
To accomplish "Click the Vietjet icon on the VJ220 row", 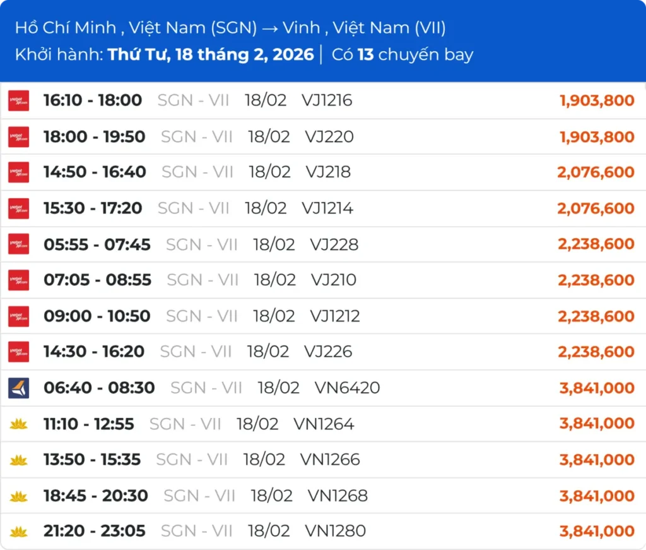I will pos(18,136).
